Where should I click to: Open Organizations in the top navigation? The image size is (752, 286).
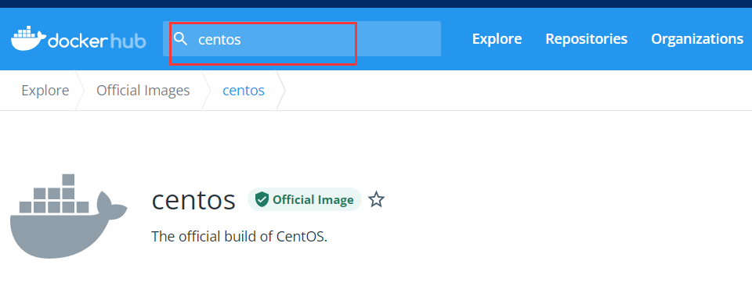697,39
